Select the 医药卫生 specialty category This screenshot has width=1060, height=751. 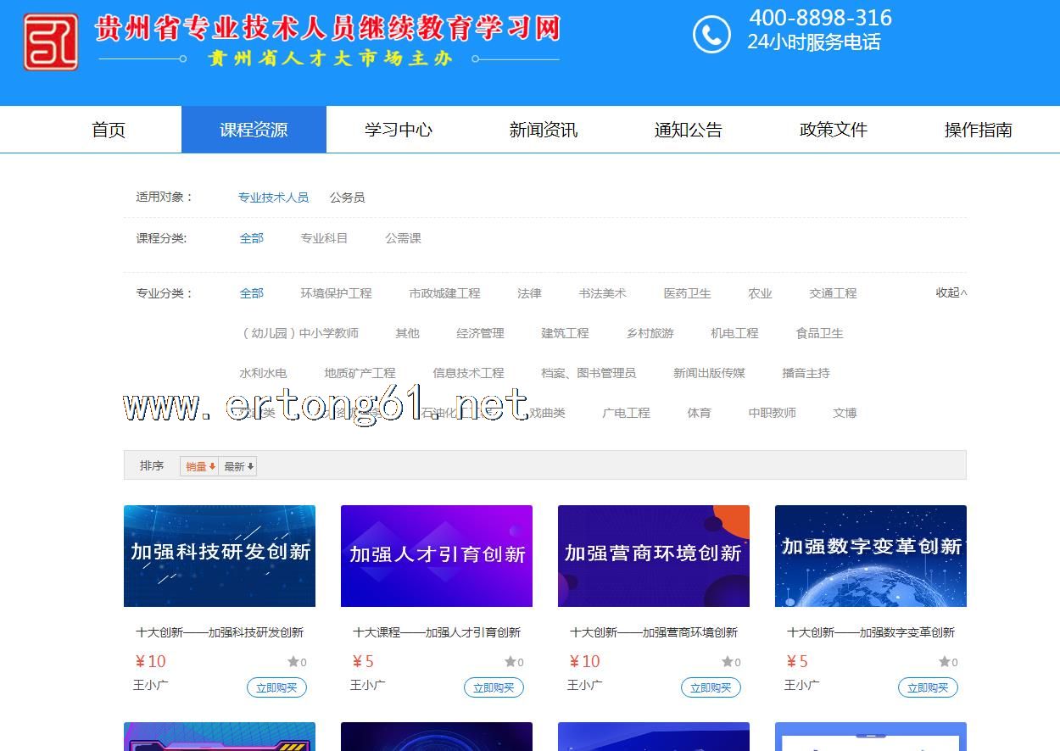coord(687,293)
